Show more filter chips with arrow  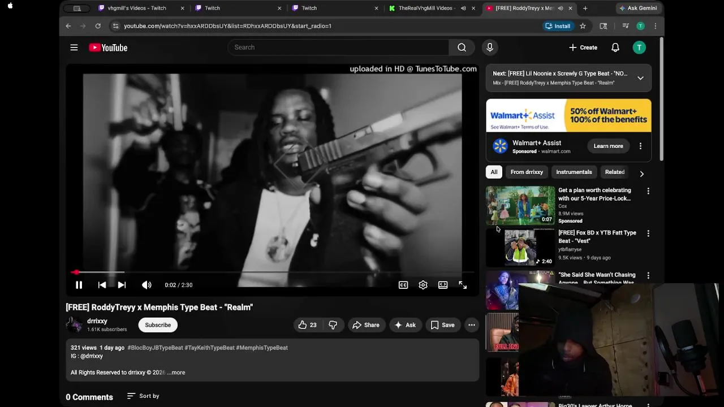click(641, 174)
